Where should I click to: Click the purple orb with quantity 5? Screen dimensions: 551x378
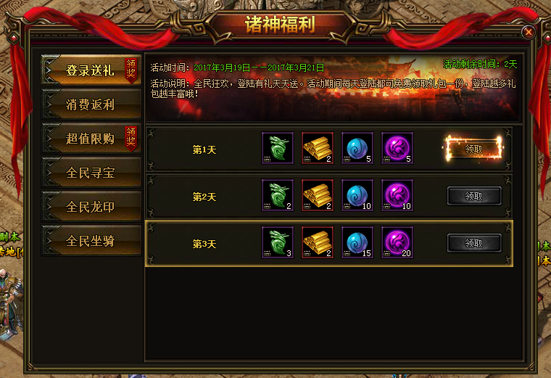pyautogui.click(x=397, y=148)
